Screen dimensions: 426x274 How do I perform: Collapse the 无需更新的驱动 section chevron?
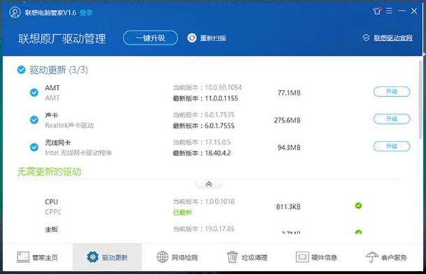coord(209,184)
